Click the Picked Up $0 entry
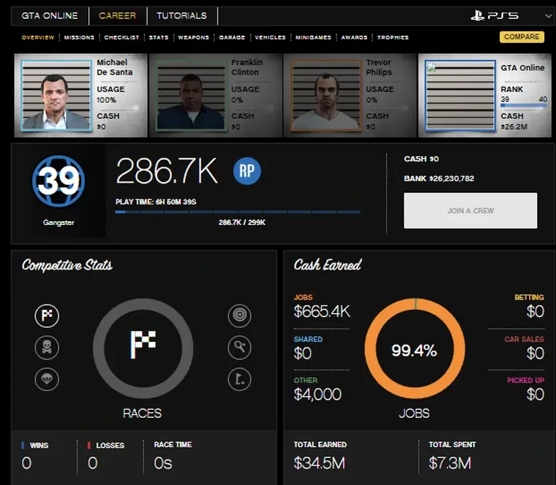The height and width of the screenshot is (485, 556). click(x=525, y=389)
